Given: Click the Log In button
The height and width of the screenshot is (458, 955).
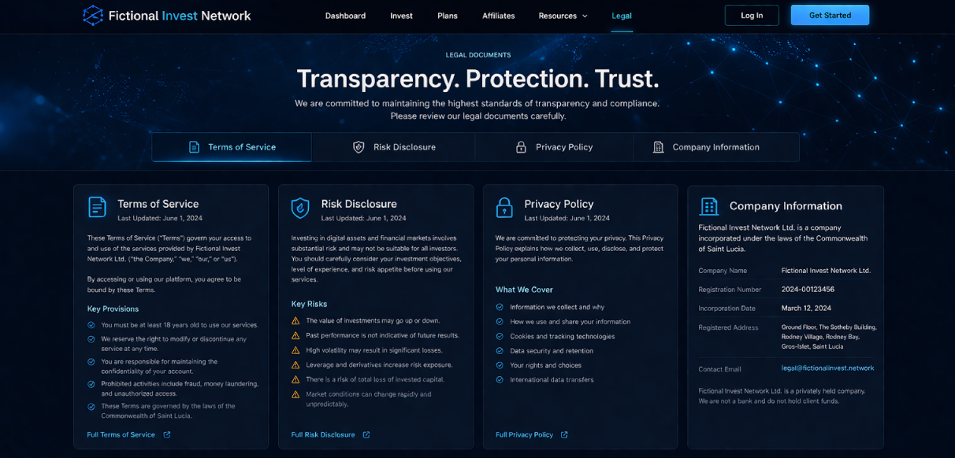Looking at the screenshot, I should (752, 16).
